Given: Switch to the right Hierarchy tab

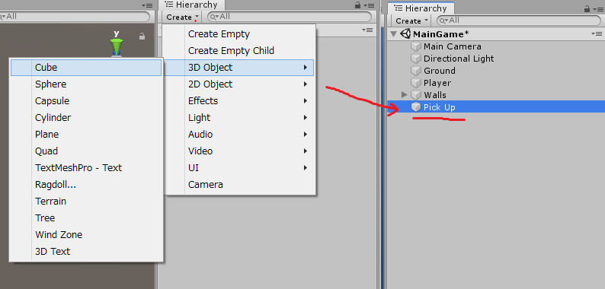Looking at the screenshot, I should [421, 8].
